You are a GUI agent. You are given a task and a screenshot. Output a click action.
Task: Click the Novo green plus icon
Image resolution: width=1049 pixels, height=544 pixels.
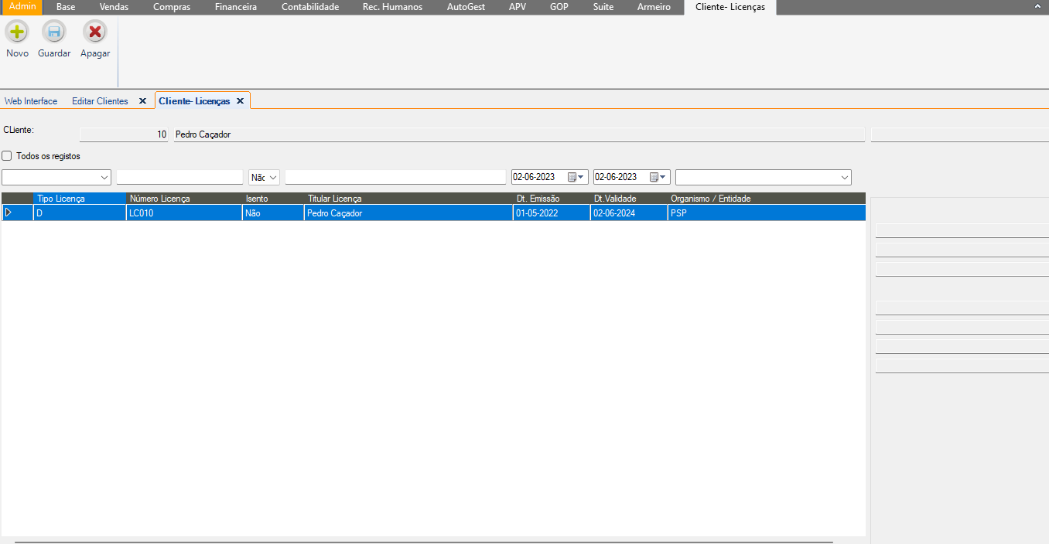pos(17,32)
